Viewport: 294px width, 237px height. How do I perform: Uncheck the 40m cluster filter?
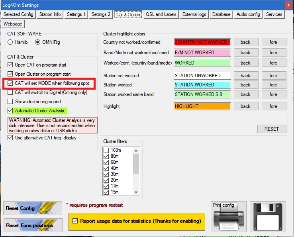click(106, 168)
